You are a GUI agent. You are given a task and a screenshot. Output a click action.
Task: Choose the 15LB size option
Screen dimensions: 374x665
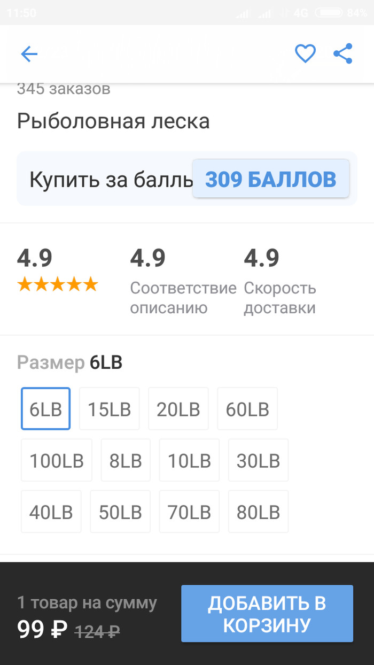[x=109, y=409]
